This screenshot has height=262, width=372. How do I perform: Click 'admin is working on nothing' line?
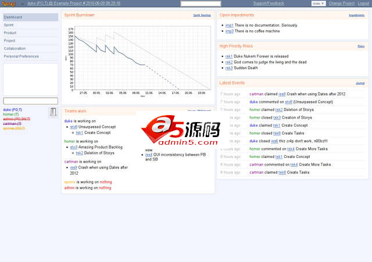88,188
